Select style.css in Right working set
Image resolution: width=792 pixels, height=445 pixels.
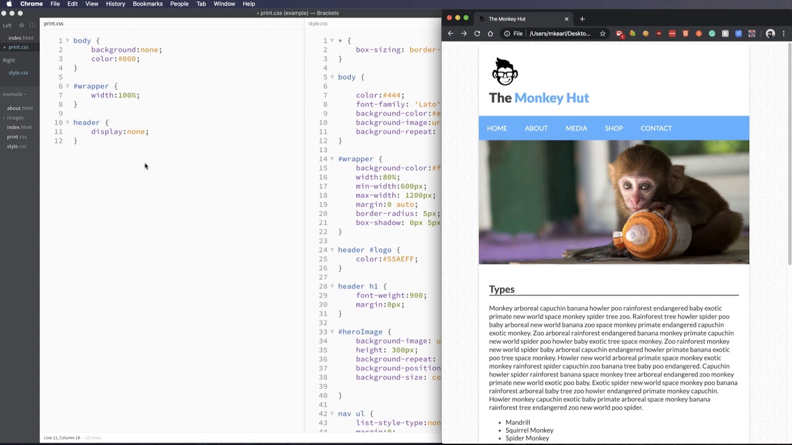19,72
